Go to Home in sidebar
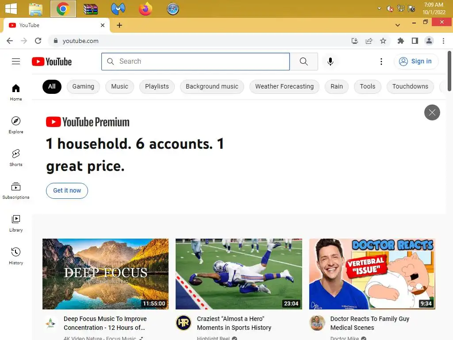The image size is (453, 340). coord(16,93)
